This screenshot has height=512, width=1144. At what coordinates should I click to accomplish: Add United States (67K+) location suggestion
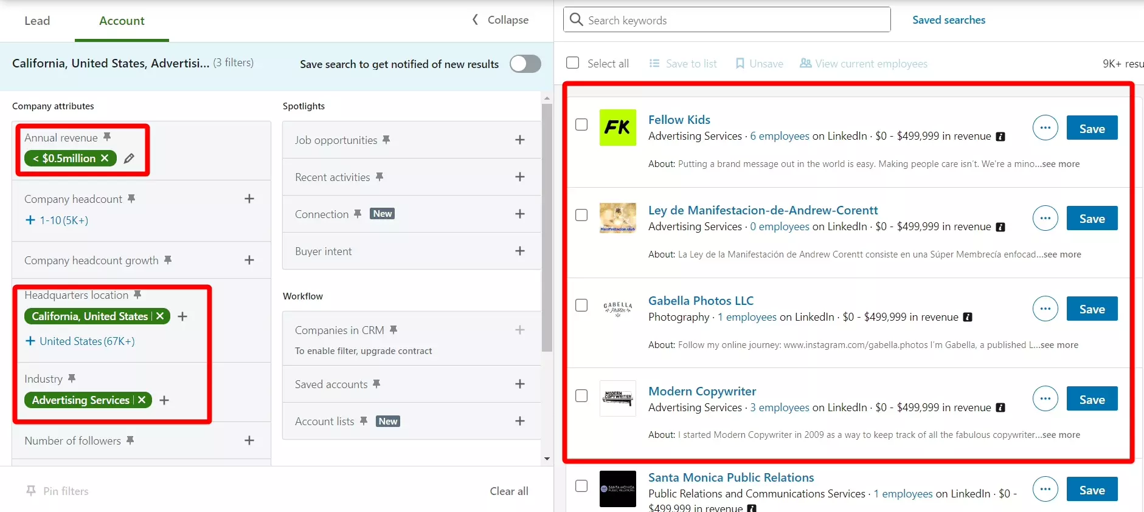(80, 341)
